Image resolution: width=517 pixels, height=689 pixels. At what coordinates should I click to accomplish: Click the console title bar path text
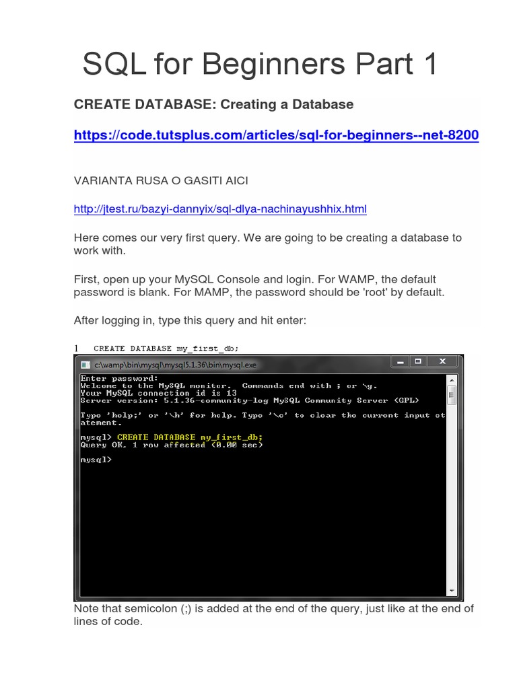[175, 365]
